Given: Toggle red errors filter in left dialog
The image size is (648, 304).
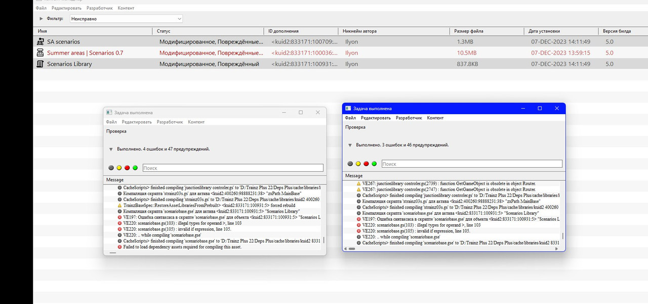Looking at the screenshot, I should tap(127, 168).
